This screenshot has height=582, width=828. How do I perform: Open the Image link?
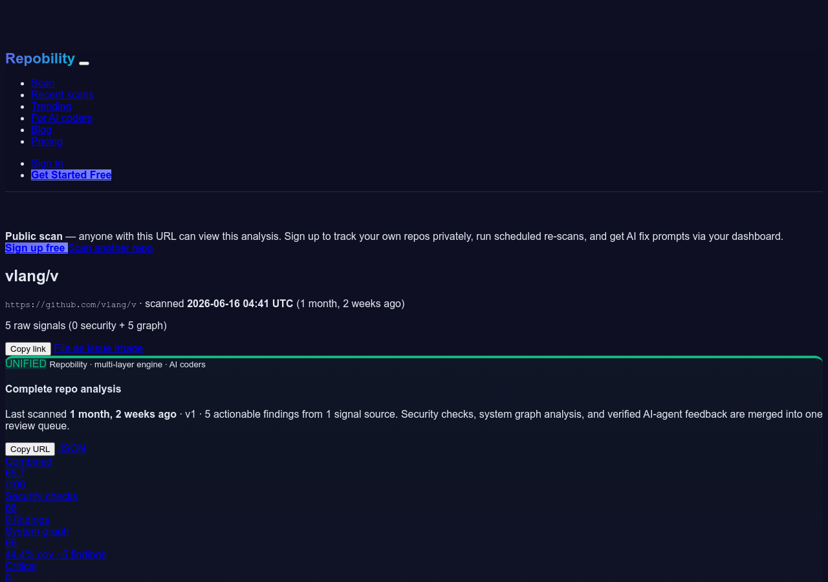click(x=129, y=348)
